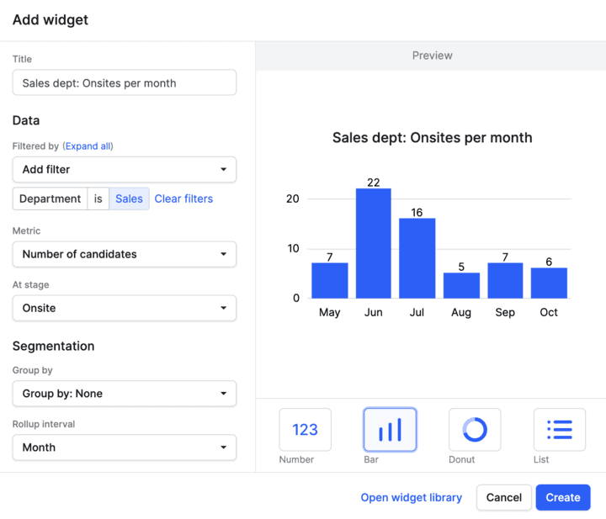Screen dimensions: 606x519
Task: Select the Number widget type icon
Action: click(x=305, y=430)
